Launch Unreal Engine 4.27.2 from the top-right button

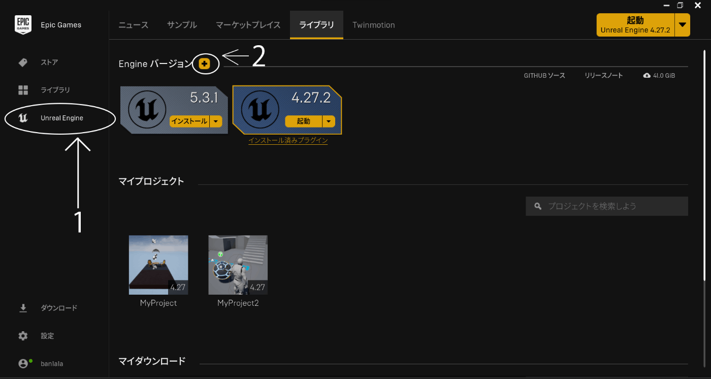[x=635, y=25]
